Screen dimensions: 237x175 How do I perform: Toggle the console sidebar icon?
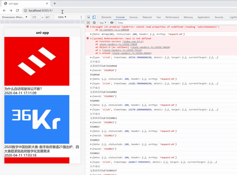(88, 23)
